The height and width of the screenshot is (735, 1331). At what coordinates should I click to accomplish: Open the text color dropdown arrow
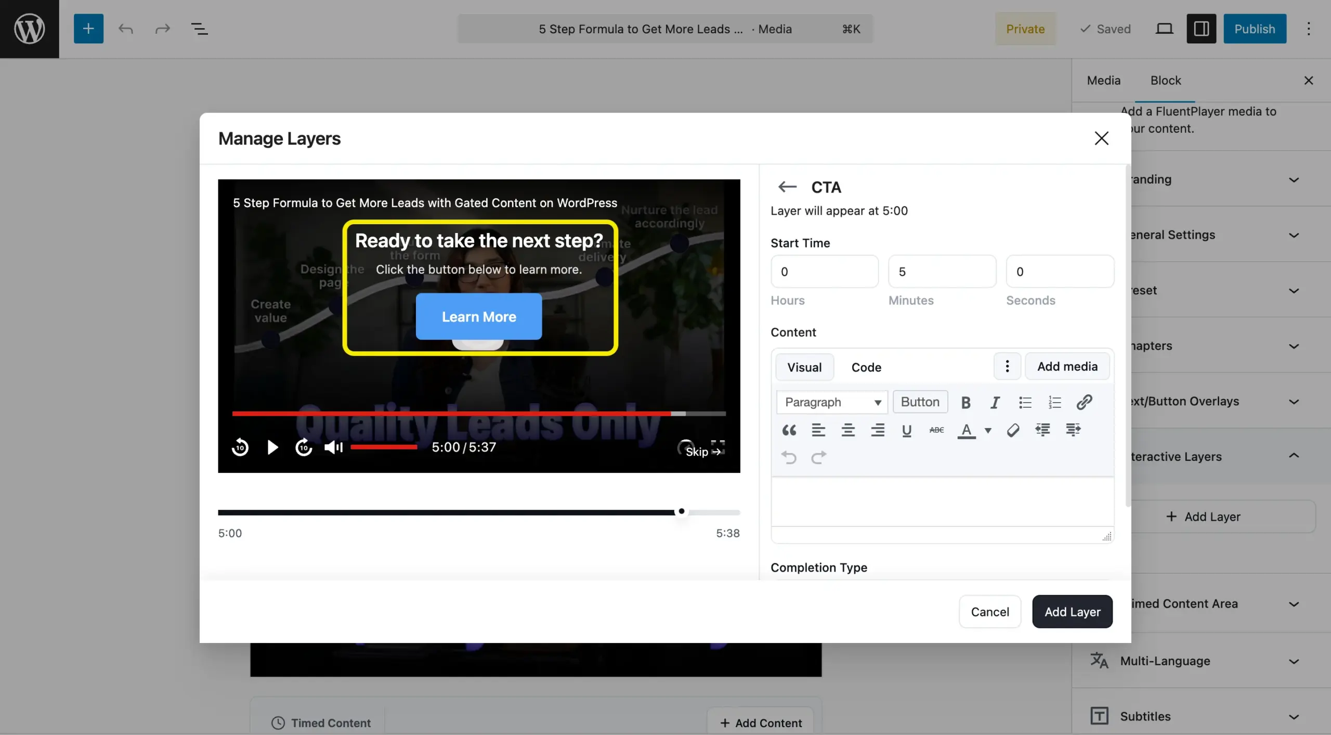(988, 430)
